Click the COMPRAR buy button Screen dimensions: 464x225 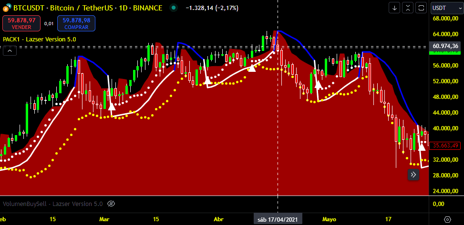76,23
